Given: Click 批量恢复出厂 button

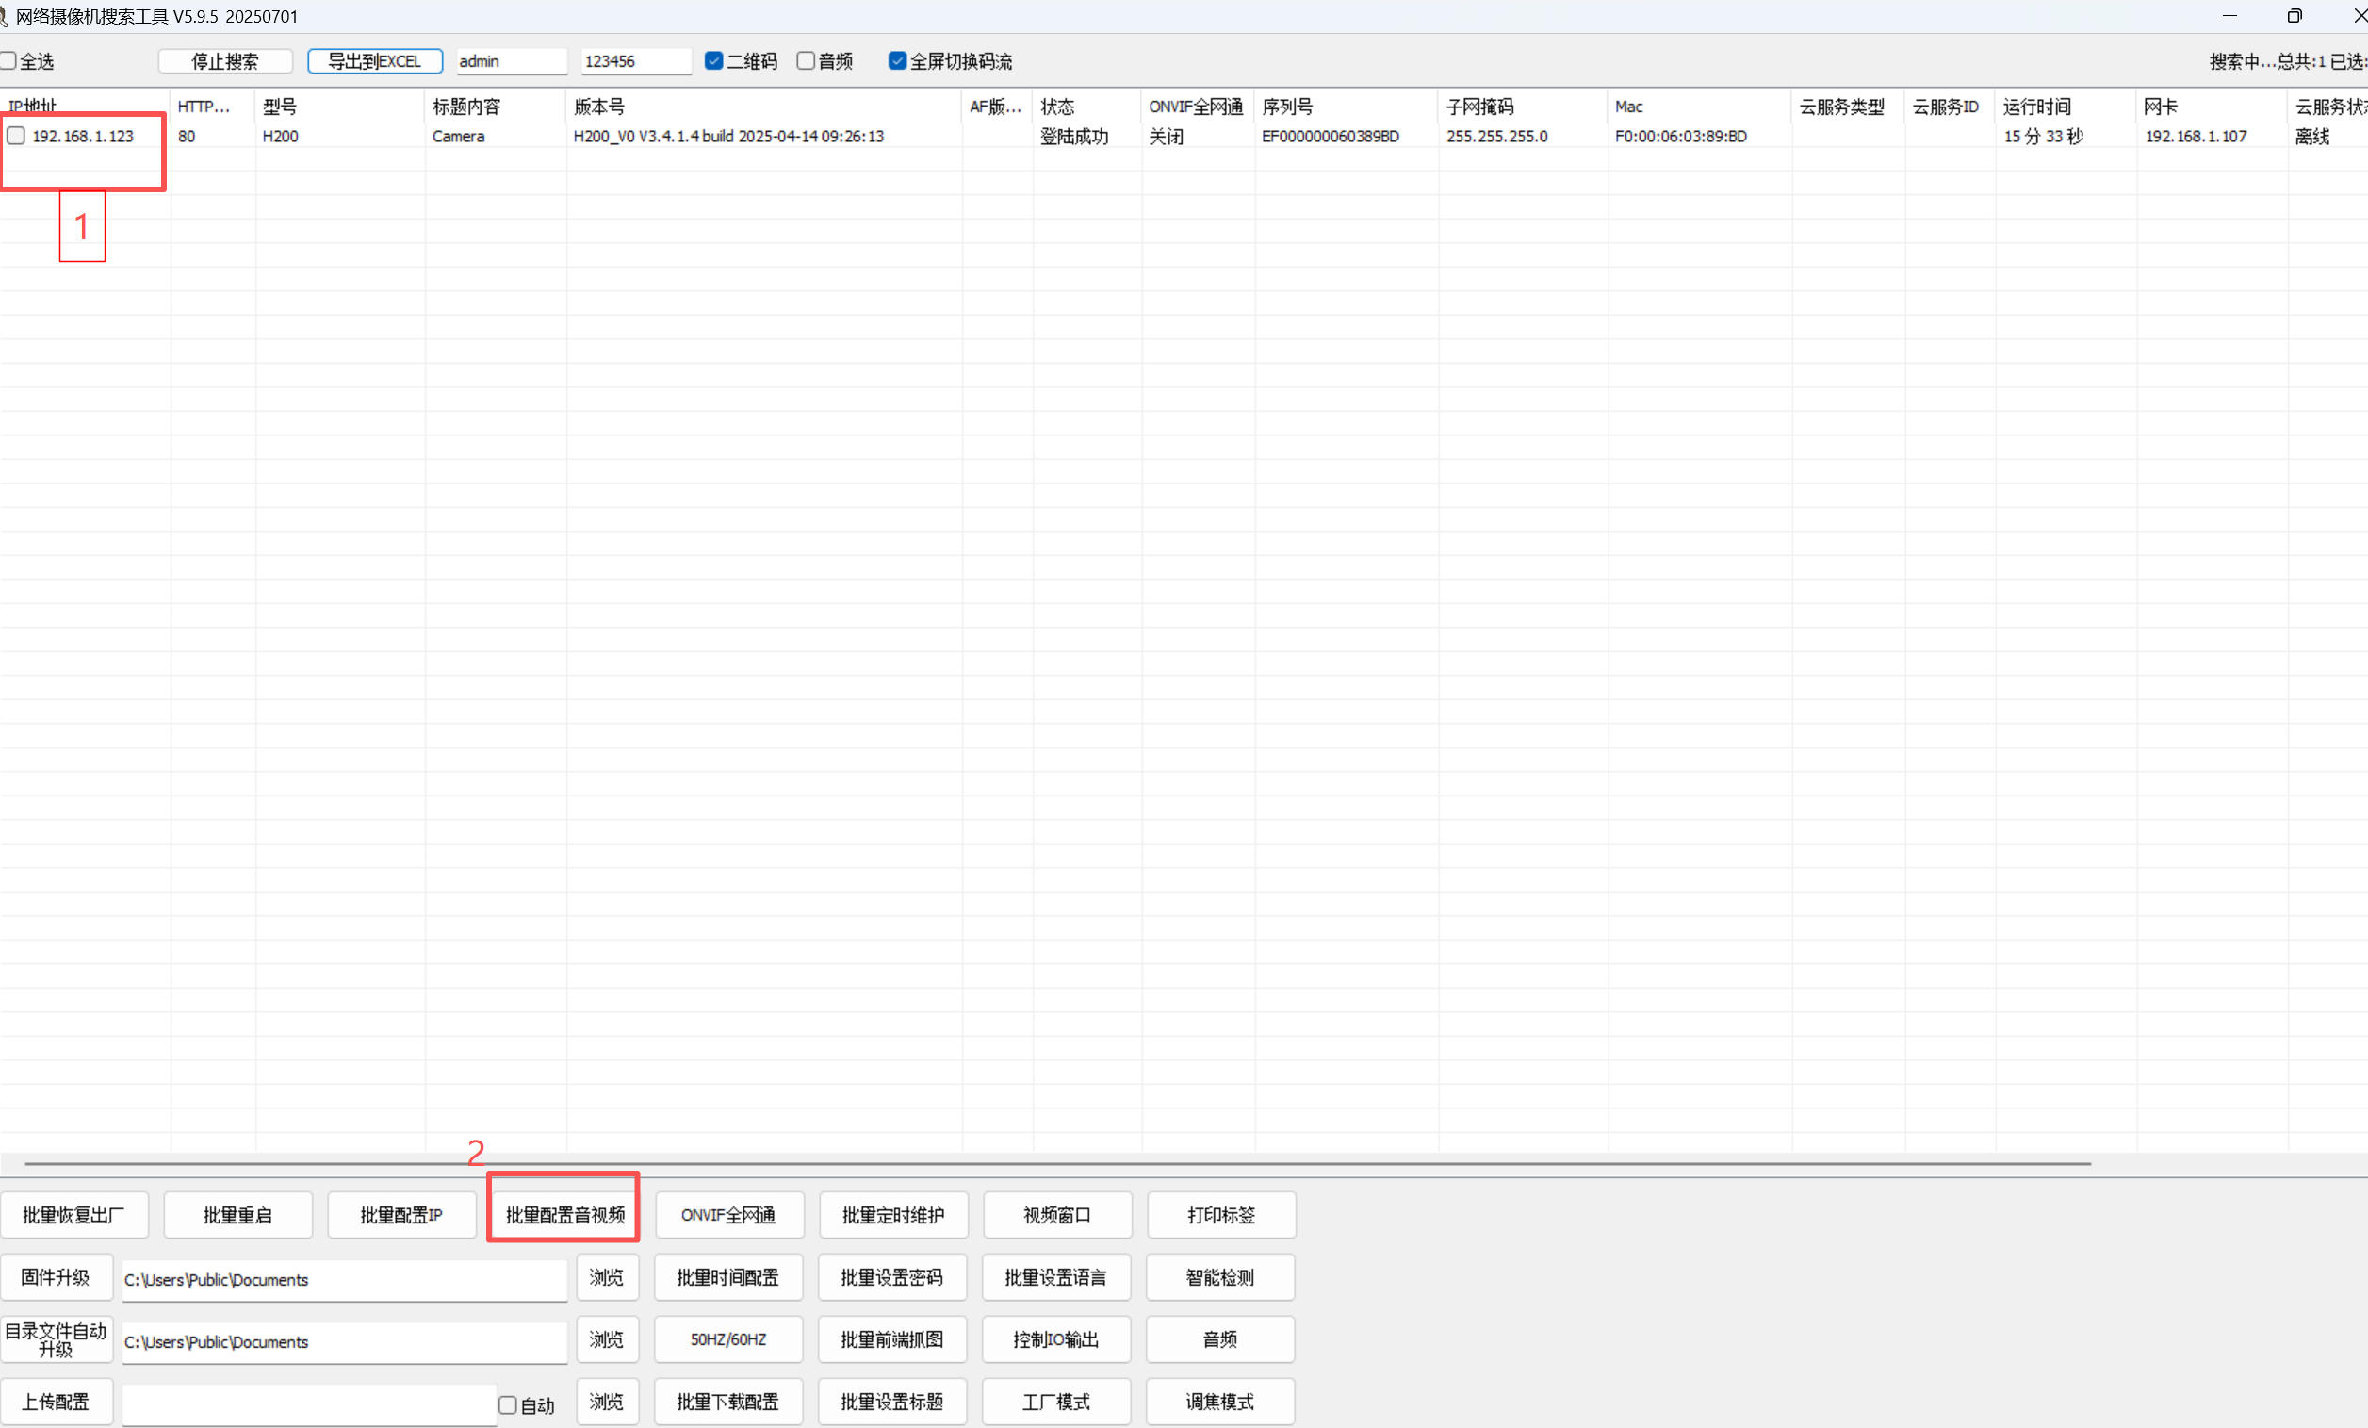Looking at the screenshot, I should coord(74,1216).
